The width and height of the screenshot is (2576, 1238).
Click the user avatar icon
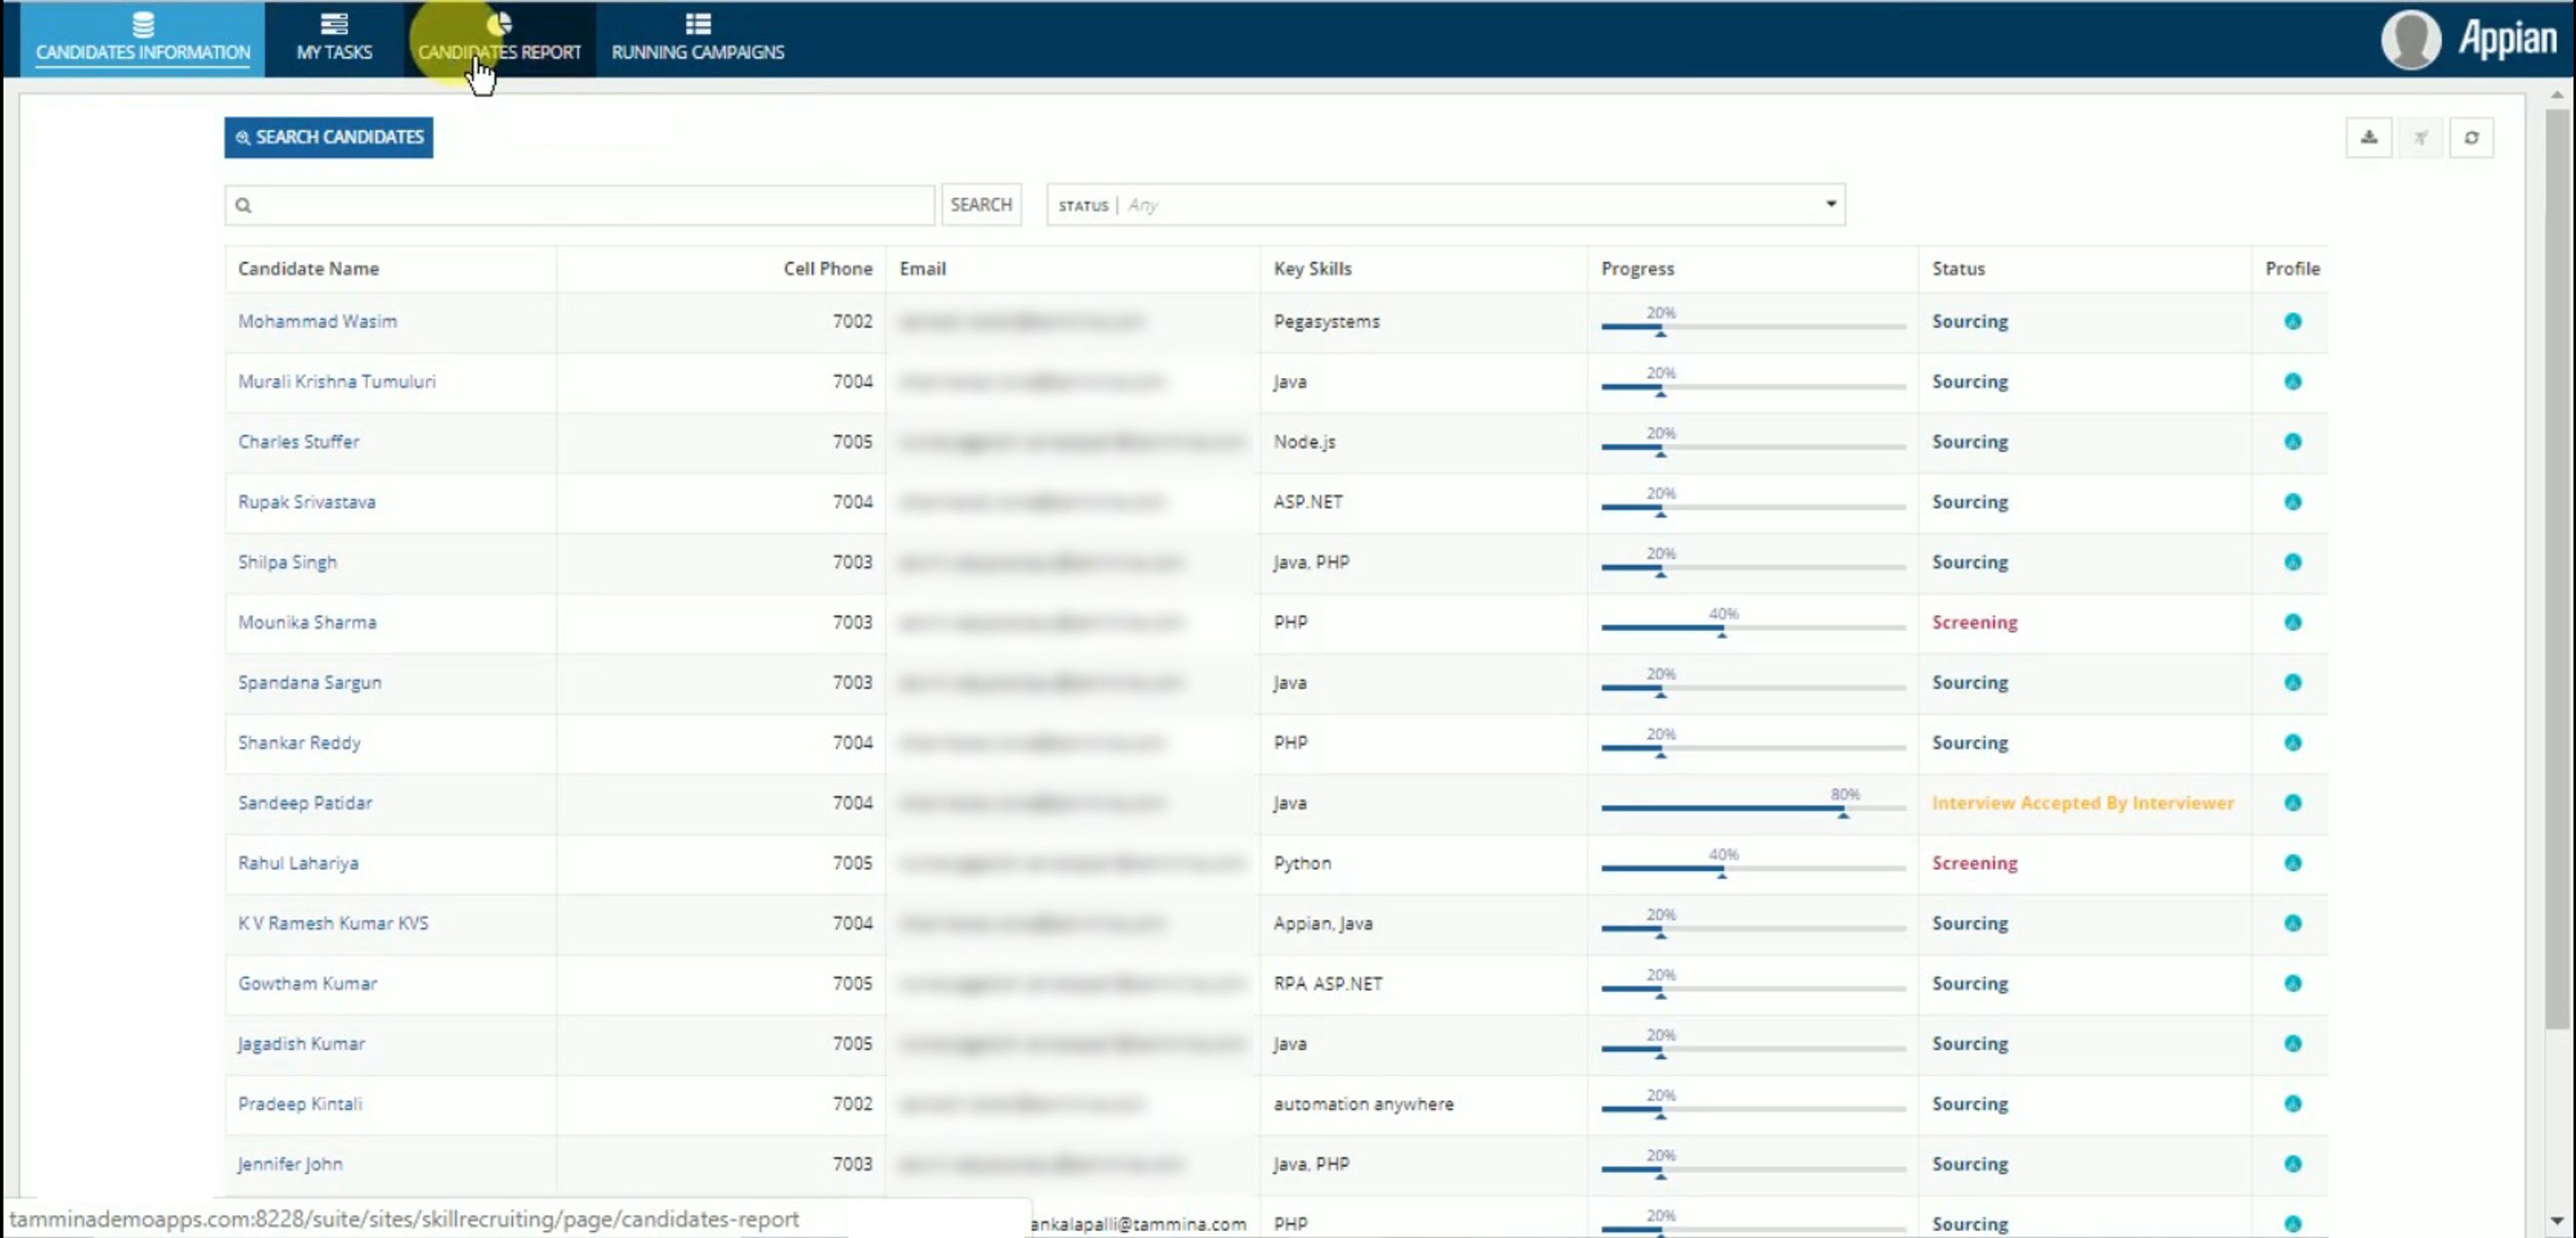tap(2411, 39)
